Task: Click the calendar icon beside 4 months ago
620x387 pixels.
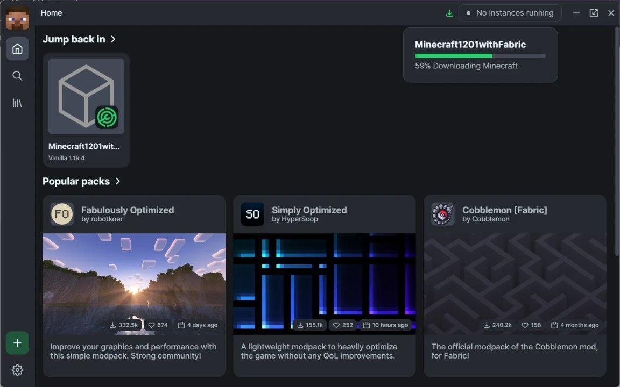Action: (554, 325)
